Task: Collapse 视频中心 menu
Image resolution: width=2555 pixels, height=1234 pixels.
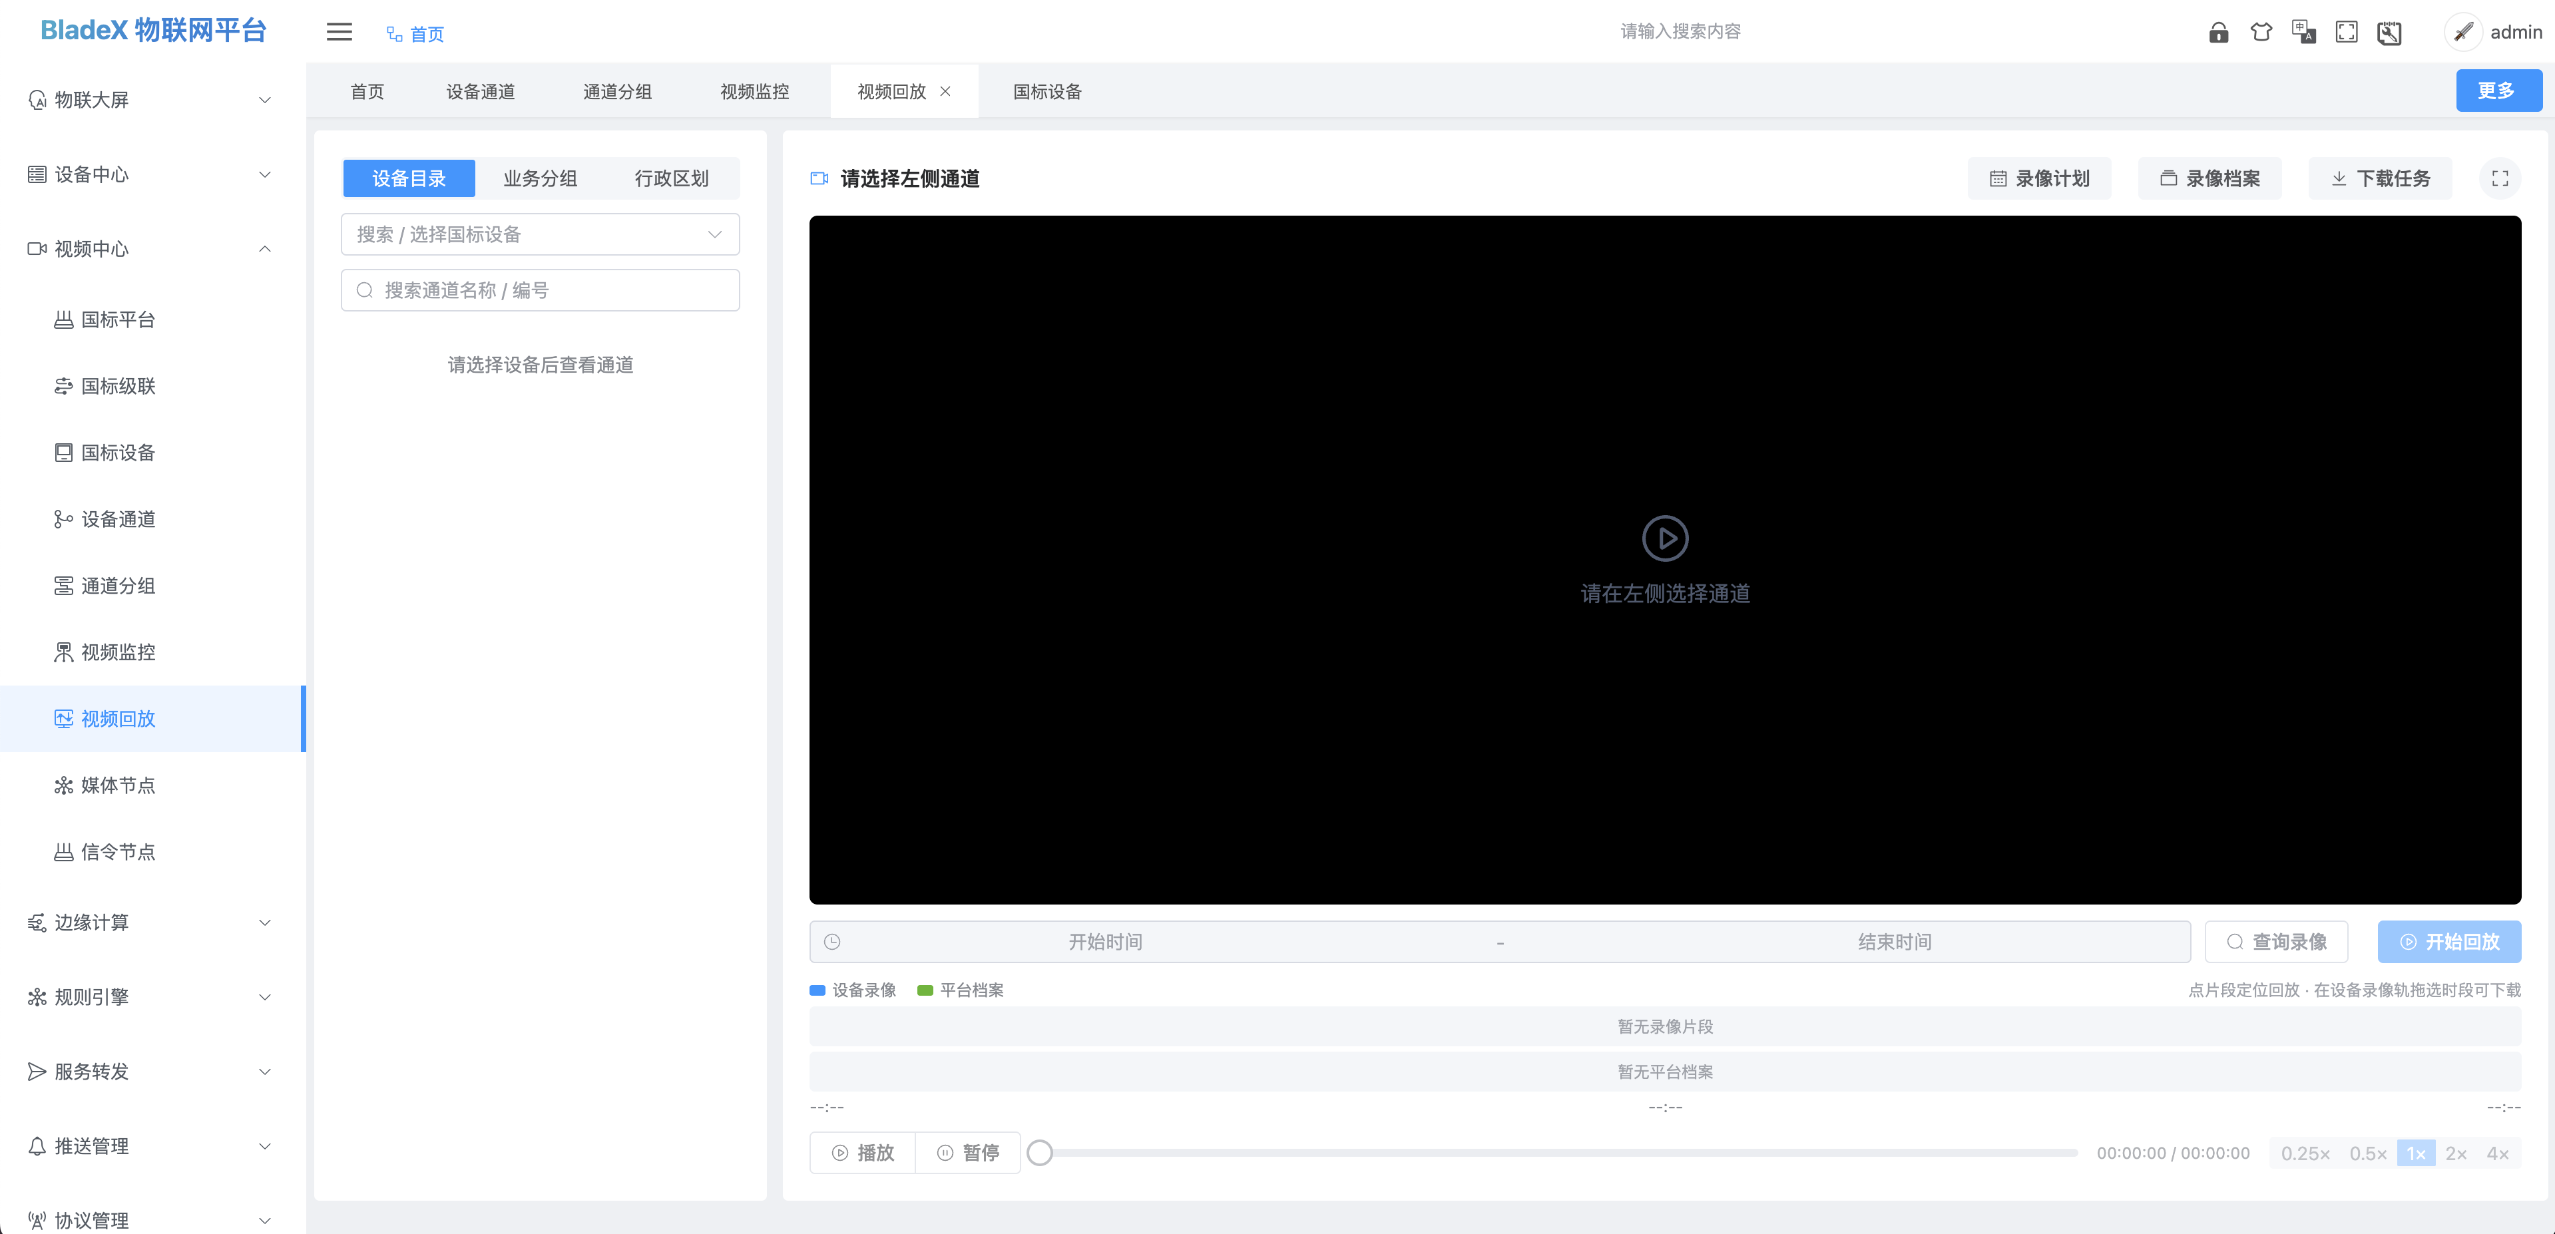Action: click(x=152, y=249)
